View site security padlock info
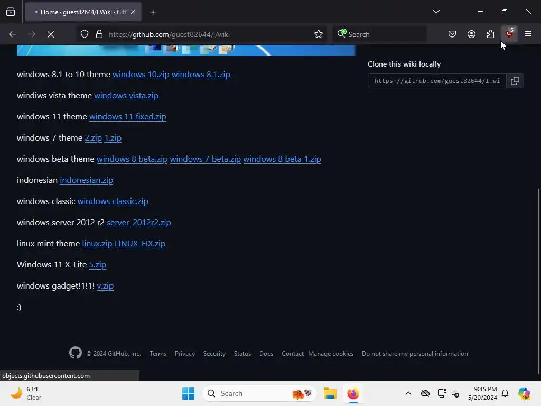 (99, 34)
